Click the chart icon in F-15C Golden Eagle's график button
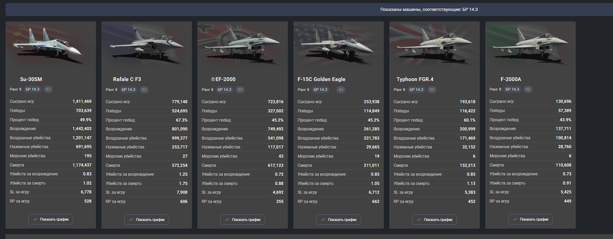The height and width of the screenshot is (239, 613). [x=323, y=220]
